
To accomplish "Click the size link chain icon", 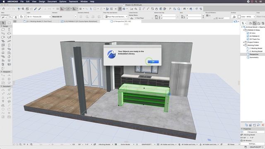I will coord(203,17).
